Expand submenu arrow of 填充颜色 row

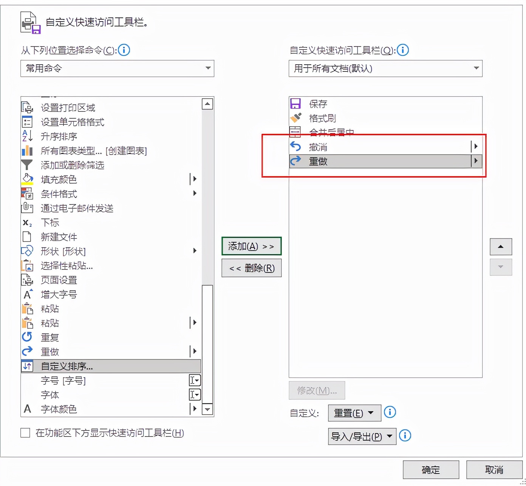194,179
